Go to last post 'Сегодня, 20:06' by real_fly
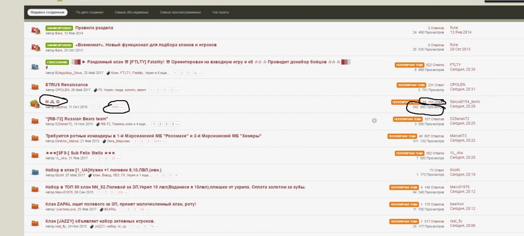Viewport: 524px width, 236px height. point(463,226)
